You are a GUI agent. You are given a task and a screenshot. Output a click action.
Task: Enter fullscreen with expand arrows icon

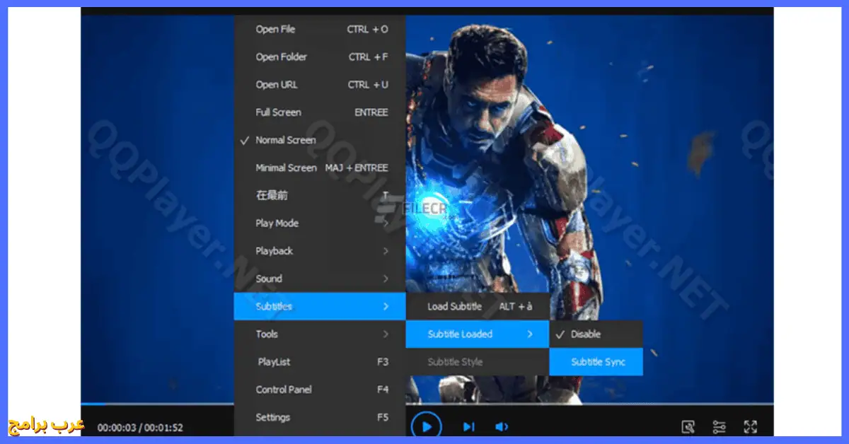751,426
